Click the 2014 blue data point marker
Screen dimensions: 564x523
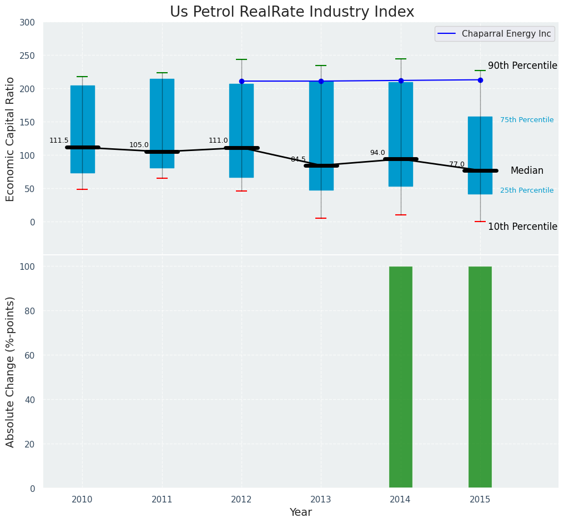401,81
